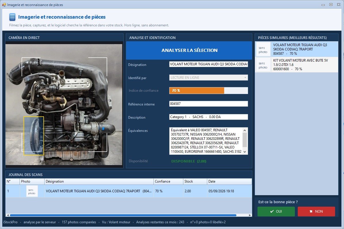Click the CAMÉRA EN DIRECT panel header
Image resolution: width=344 pixels, height=229 pixels.
click(x=64, y=38)
